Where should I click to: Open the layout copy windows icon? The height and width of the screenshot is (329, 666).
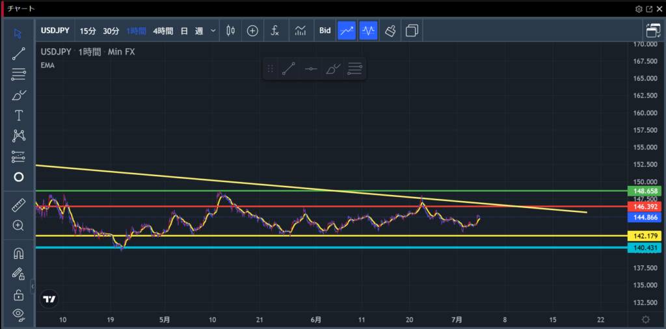412,31
